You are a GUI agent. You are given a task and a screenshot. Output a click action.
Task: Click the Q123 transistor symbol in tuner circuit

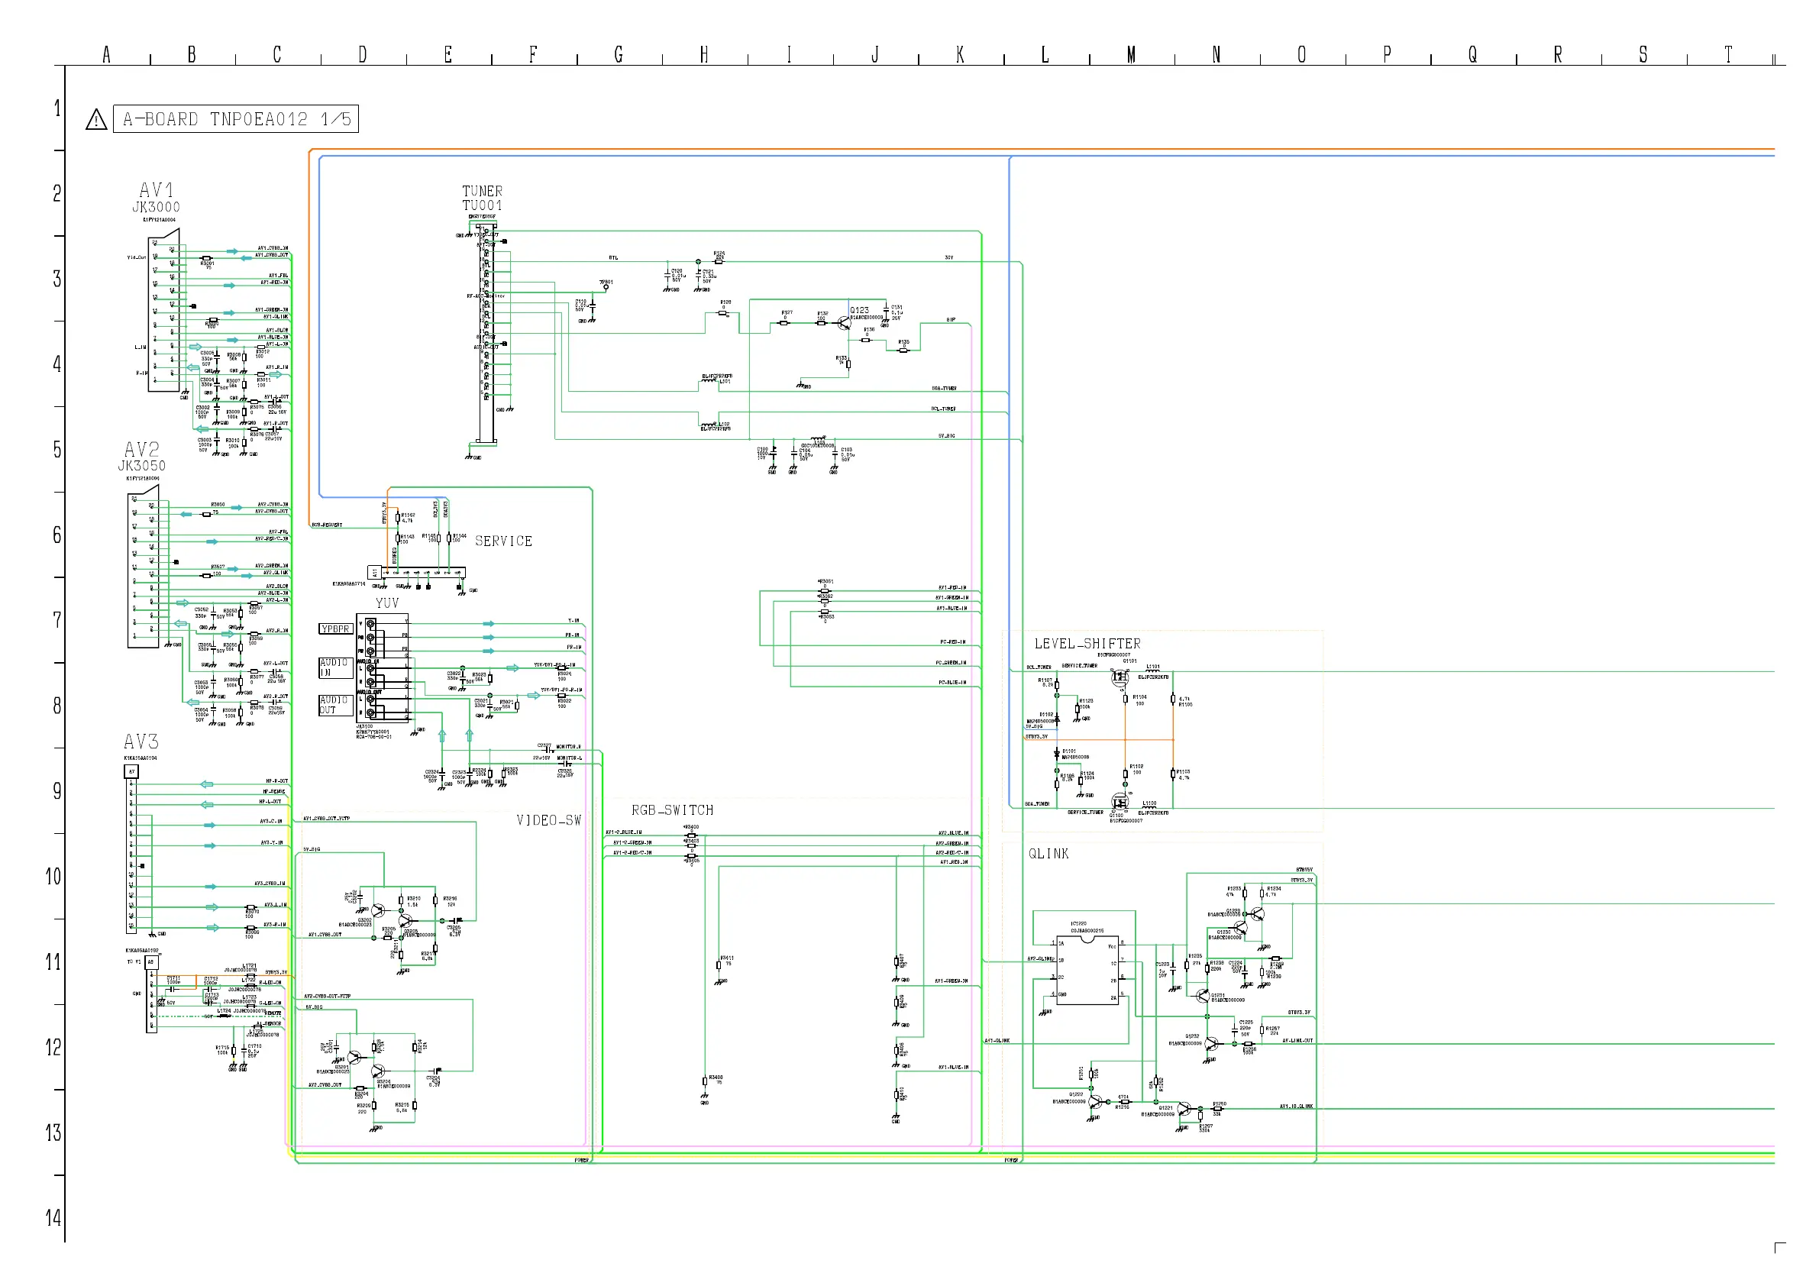(844, 322)
